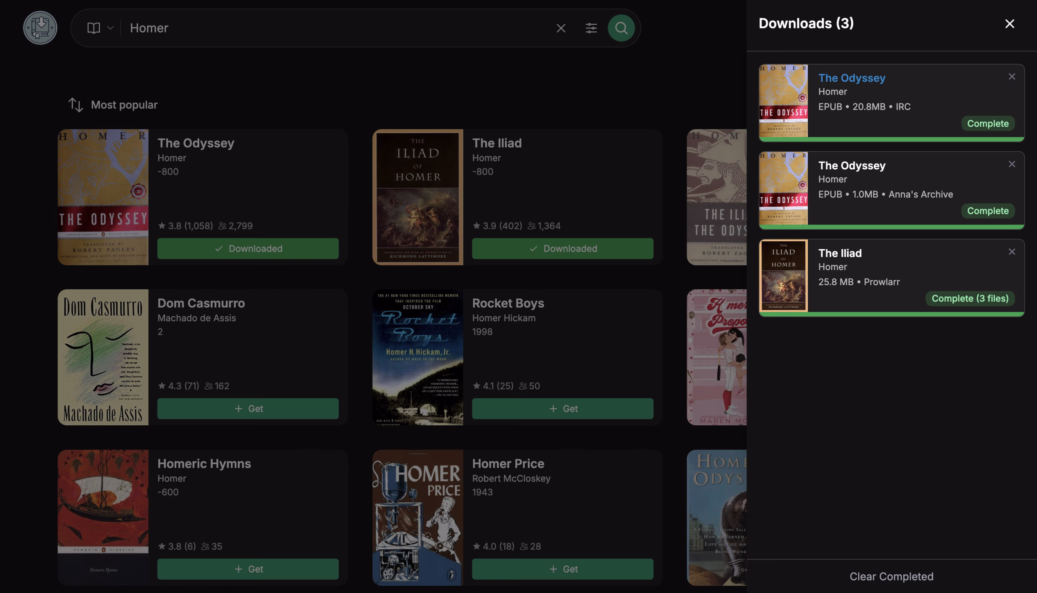Screen dimensions: 1037x593
Task: Click Downloaded button for The Odyssey
Action: coord(248,248)
